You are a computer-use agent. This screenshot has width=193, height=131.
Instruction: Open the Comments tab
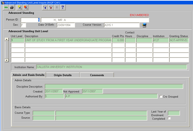(x=97, y=75)
